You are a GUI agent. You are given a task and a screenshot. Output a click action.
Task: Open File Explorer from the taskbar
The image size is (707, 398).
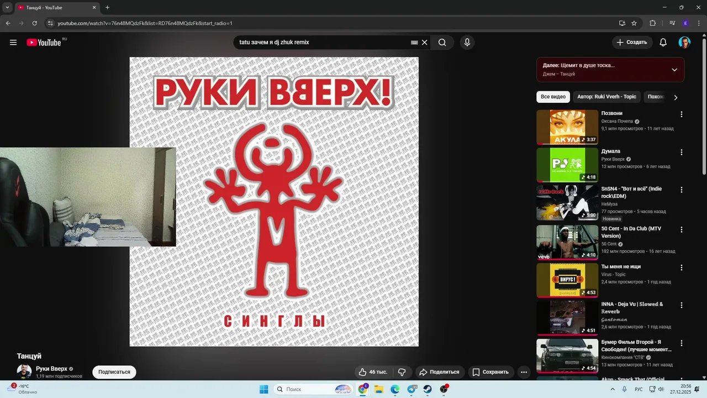[379, 389]
